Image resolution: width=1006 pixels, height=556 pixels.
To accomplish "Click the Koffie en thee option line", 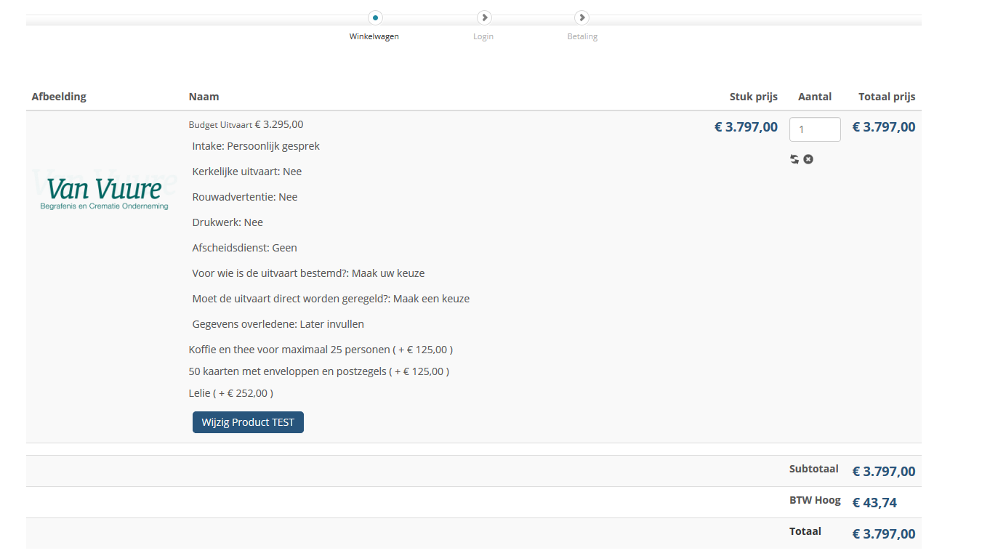I will point(320,350).
